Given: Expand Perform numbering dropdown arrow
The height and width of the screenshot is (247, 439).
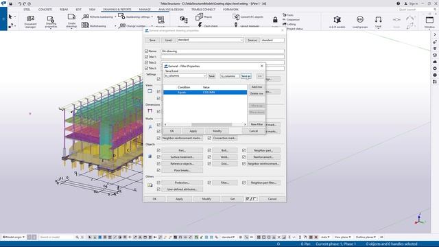Looking at the screenshot, I should click(x=115, y=16).
